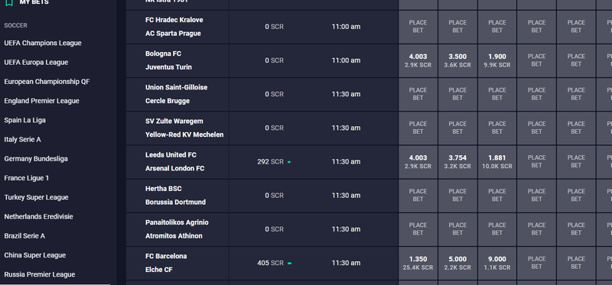Bet on Bologna FC at 4.003 odds
The width and height of the screenshot is (612, 285).
coord(418,60)
